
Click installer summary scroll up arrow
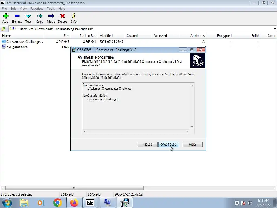click(192, 85)
